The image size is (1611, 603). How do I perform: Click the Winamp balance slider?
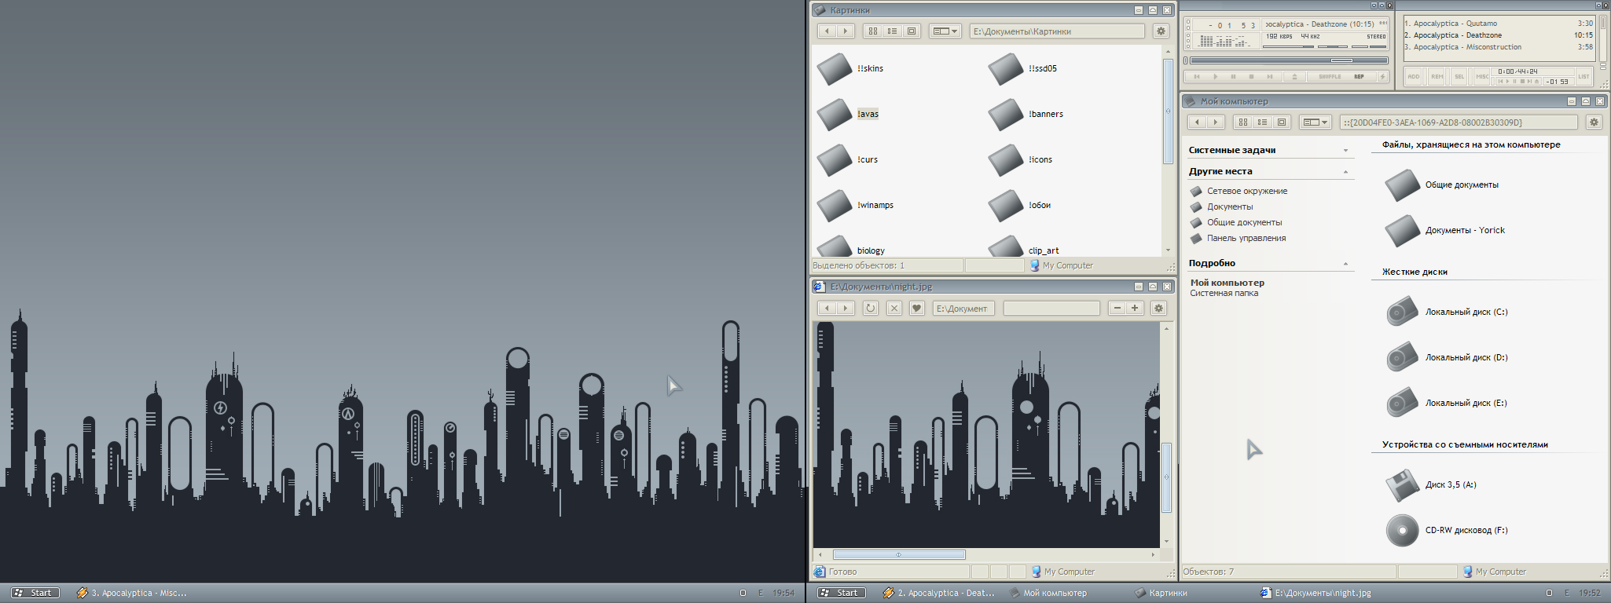click(x=1333, y=46)
